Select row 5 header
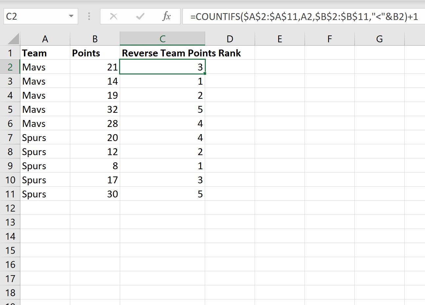This screenshot has width=425, height=305. (10, 109)
